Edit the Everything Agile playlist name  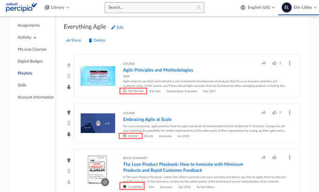click(117, 27)
